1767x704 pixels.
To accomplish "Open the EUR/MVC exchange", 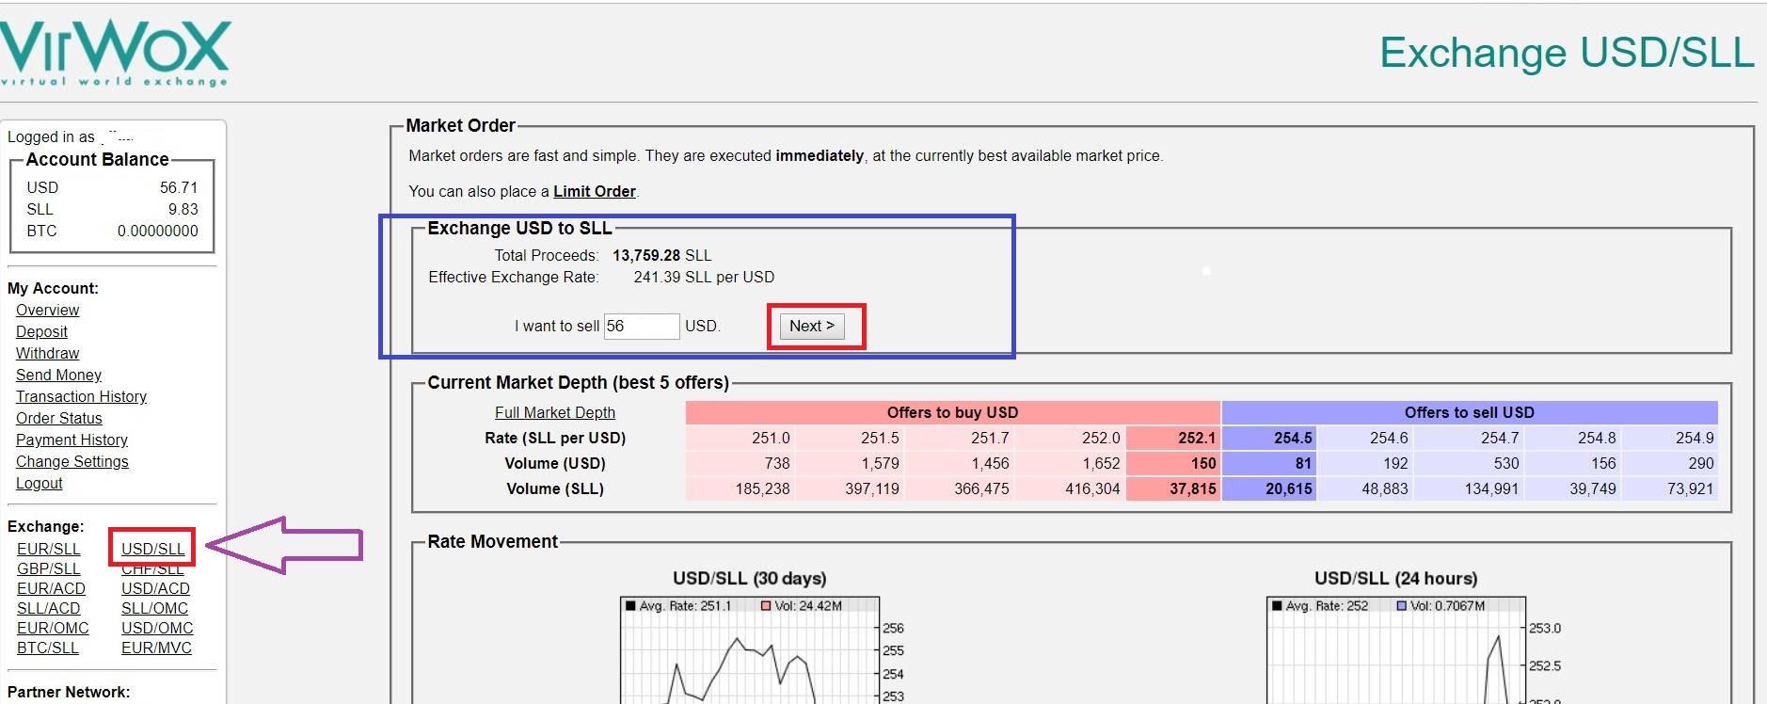I will (156, 648).
